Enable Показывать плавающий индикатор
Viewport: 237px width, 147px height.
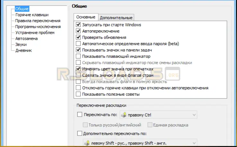pos(78,56)
